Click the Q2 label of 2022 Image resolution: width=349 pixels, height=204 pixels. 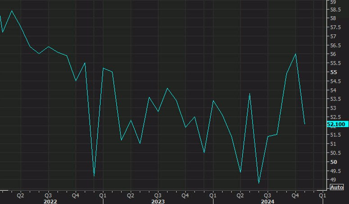(x=20, y=195)
